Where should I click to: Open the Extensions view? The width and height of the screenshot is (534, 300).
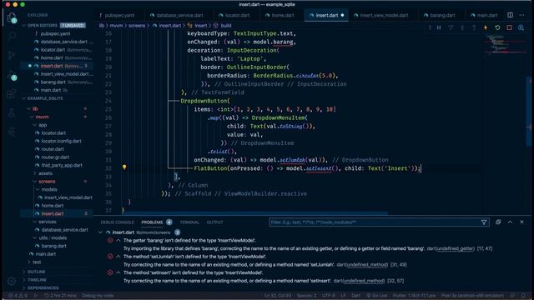click(x=12, y=93)
